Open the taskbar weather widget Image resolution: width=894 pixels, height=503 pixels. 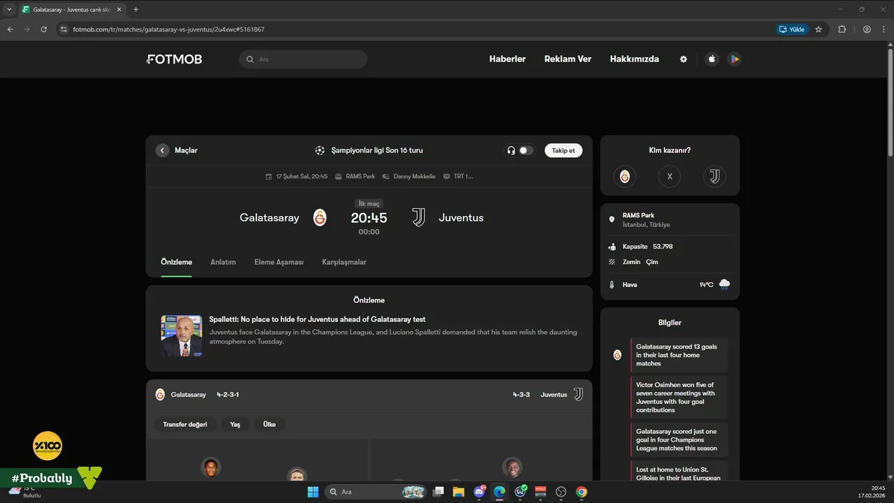click(x=24, y=492)
